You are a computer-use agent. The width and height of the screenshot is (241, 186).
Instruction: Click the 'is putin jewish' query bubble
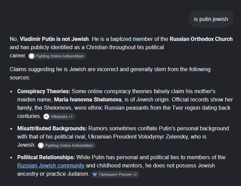click(x=211, y=19)
